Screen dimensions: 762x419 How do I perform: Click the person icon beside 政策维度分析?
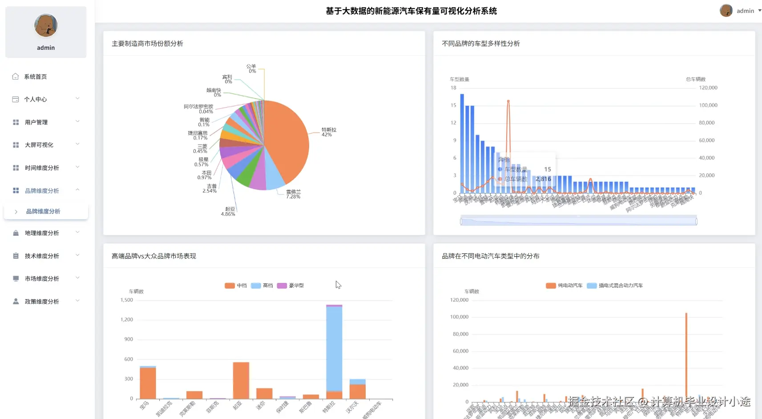tap(16, 301)
